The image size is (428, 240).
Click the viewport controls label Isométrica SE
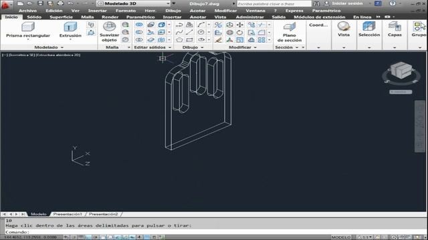pyautogui.click(x=22, y=55)
